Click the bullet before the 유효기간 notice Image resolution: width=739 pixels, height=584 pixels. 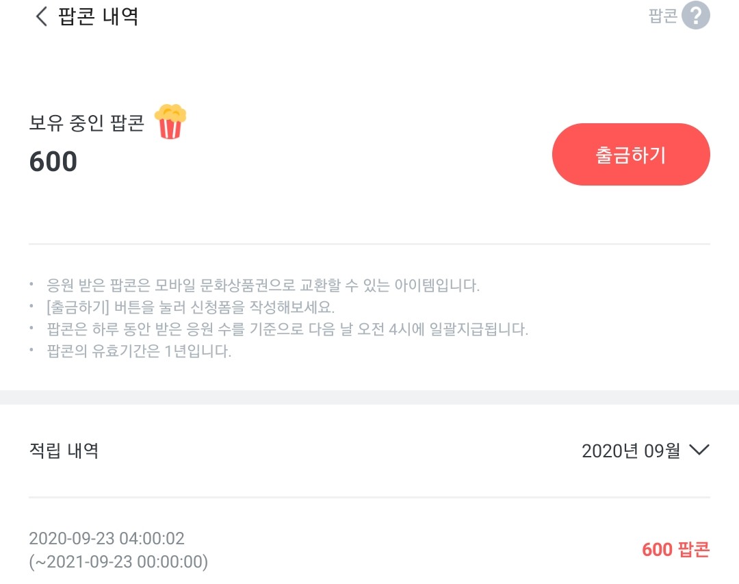pos(31,352)
